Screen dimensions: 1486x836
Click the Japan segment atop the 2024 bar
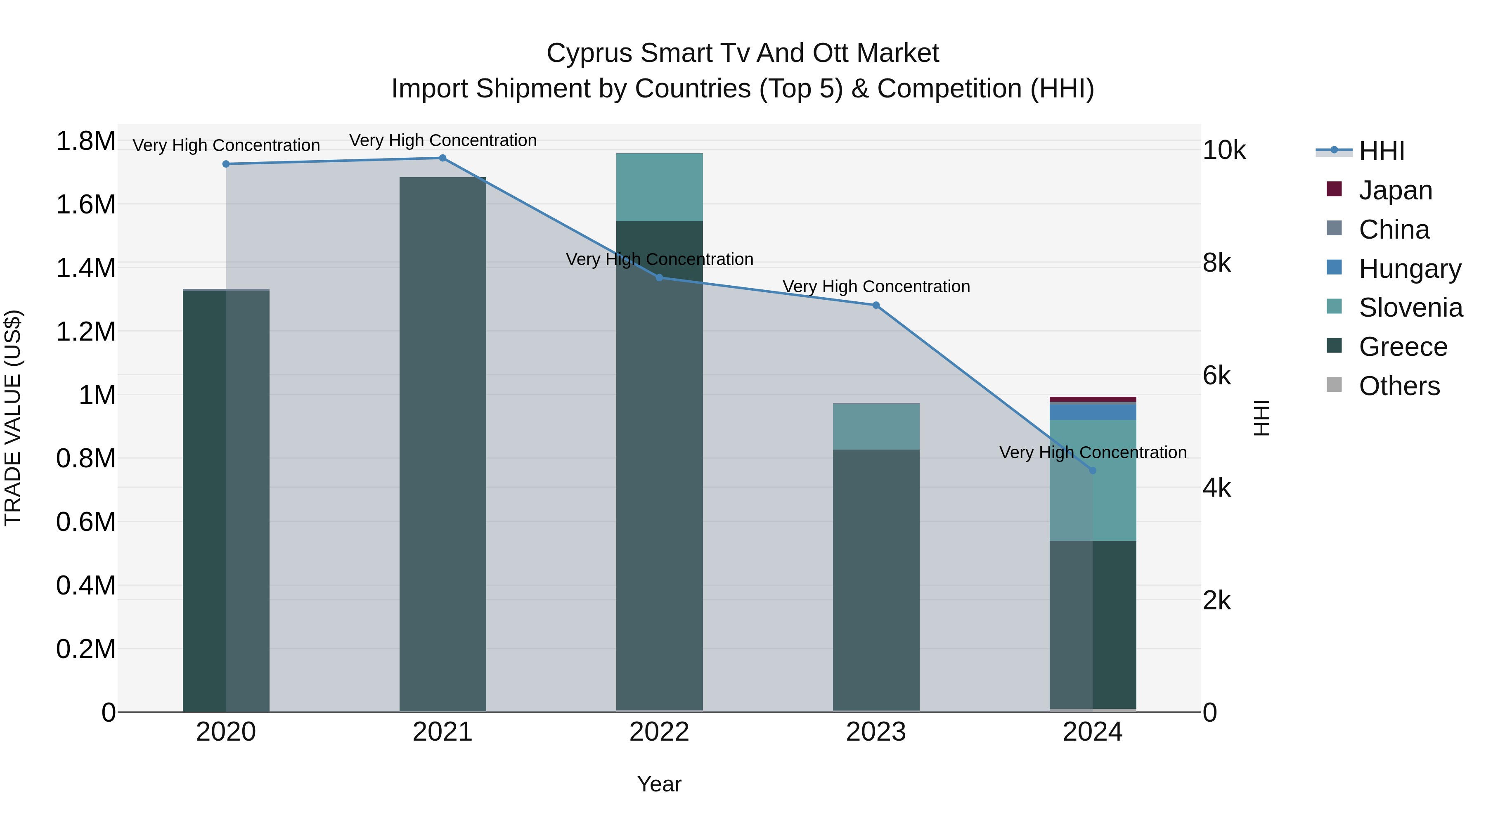1093,399
